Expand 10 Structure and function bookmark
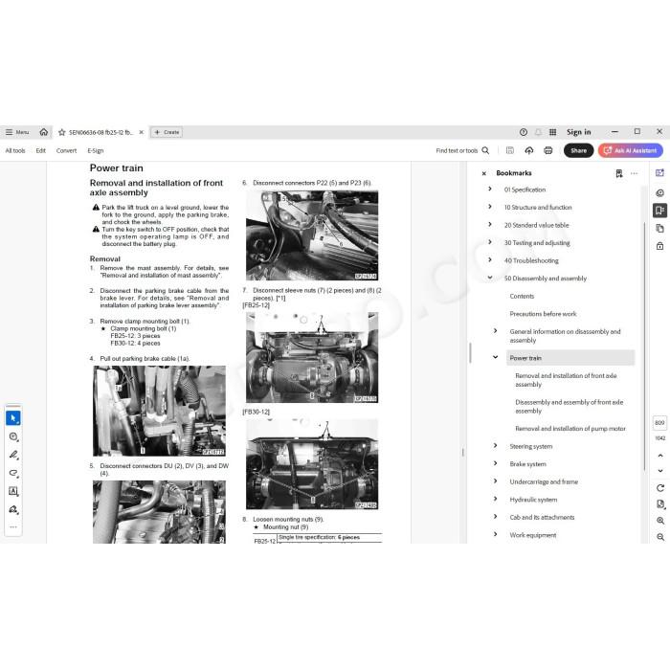Image resolution: width=670 pixels, height=670 pixels. 490,207
